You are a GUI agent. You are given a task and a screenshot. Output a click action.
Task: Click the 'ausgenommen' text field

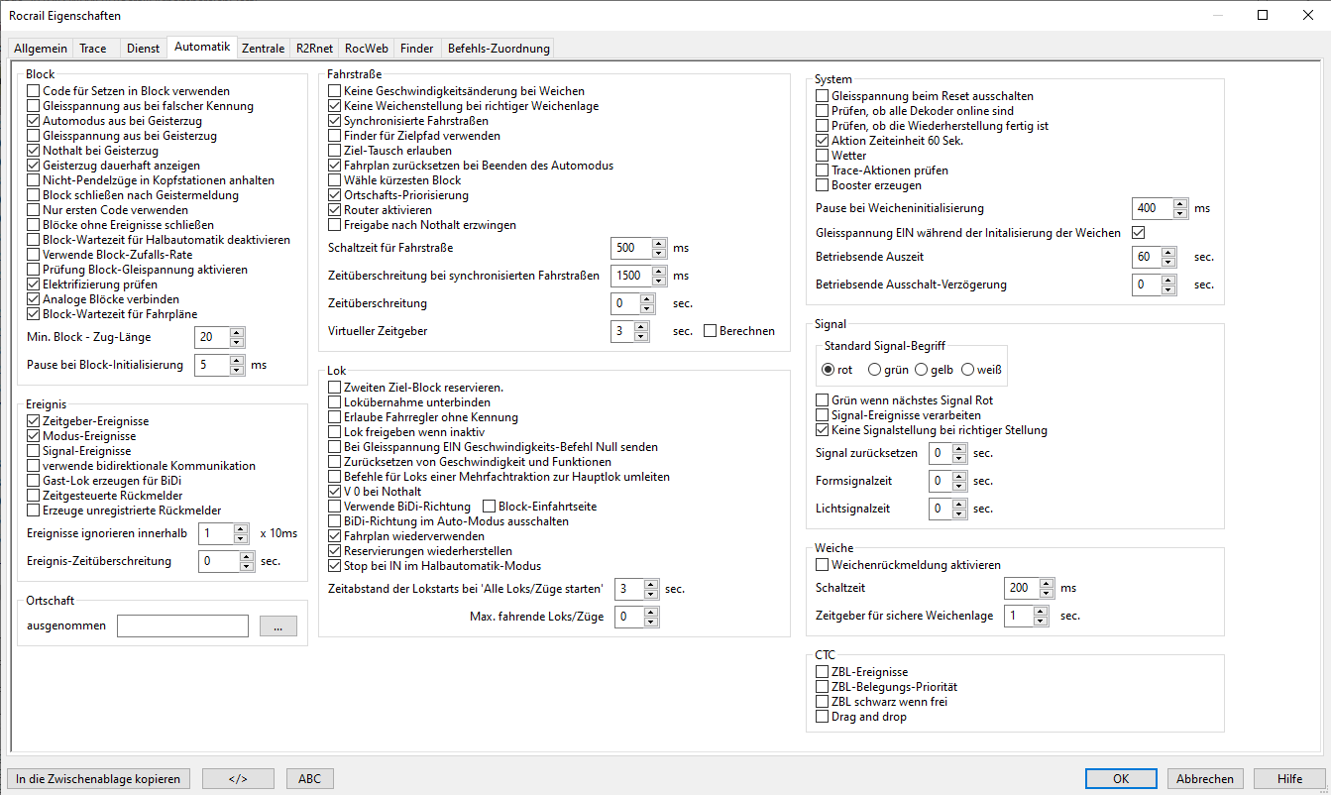tap(182, 626)
